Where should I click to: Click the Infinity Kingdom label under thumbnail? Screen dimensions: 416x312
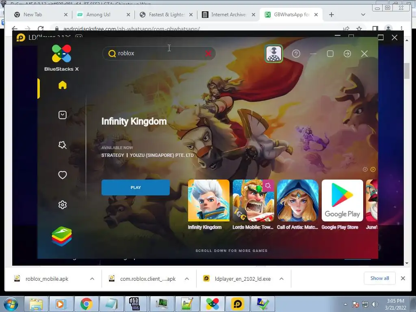(x=205, y=227)
